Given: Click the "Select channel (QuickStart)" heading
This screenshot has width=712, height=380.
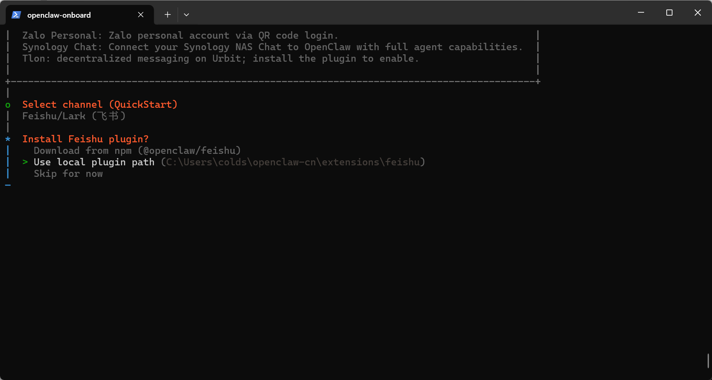Looking at the screenshot, I should point(100,105).
